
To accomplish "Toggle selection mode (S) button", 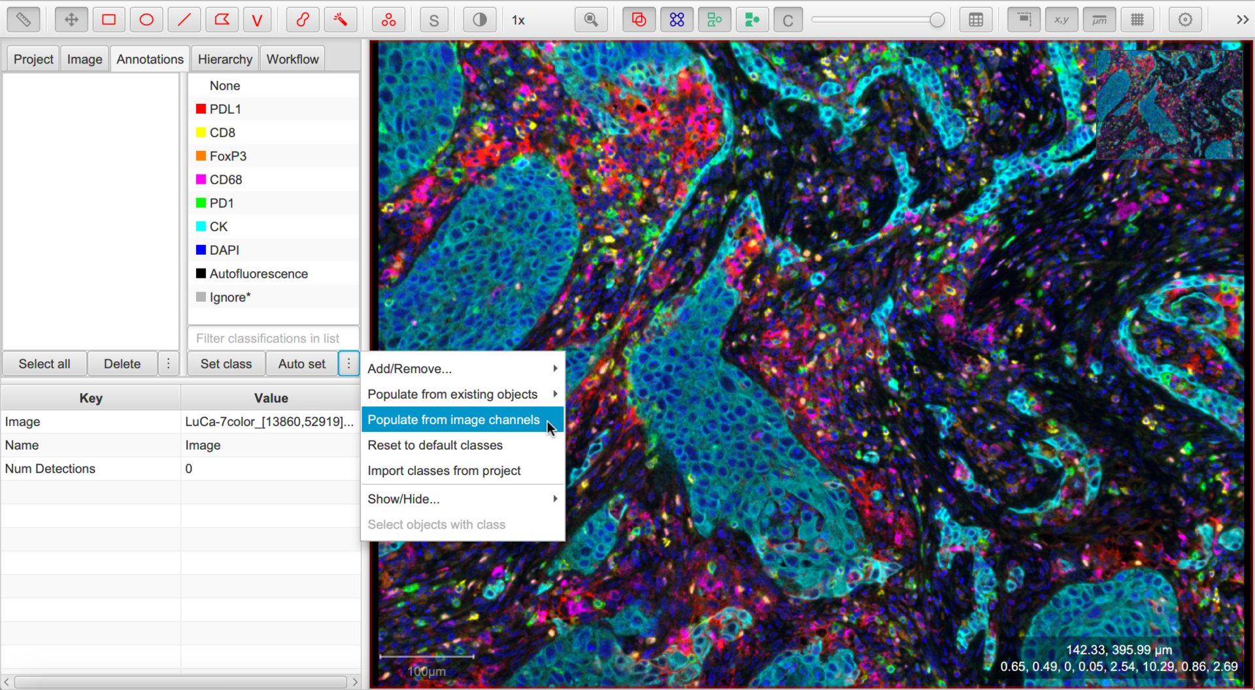I will point(434,20).
